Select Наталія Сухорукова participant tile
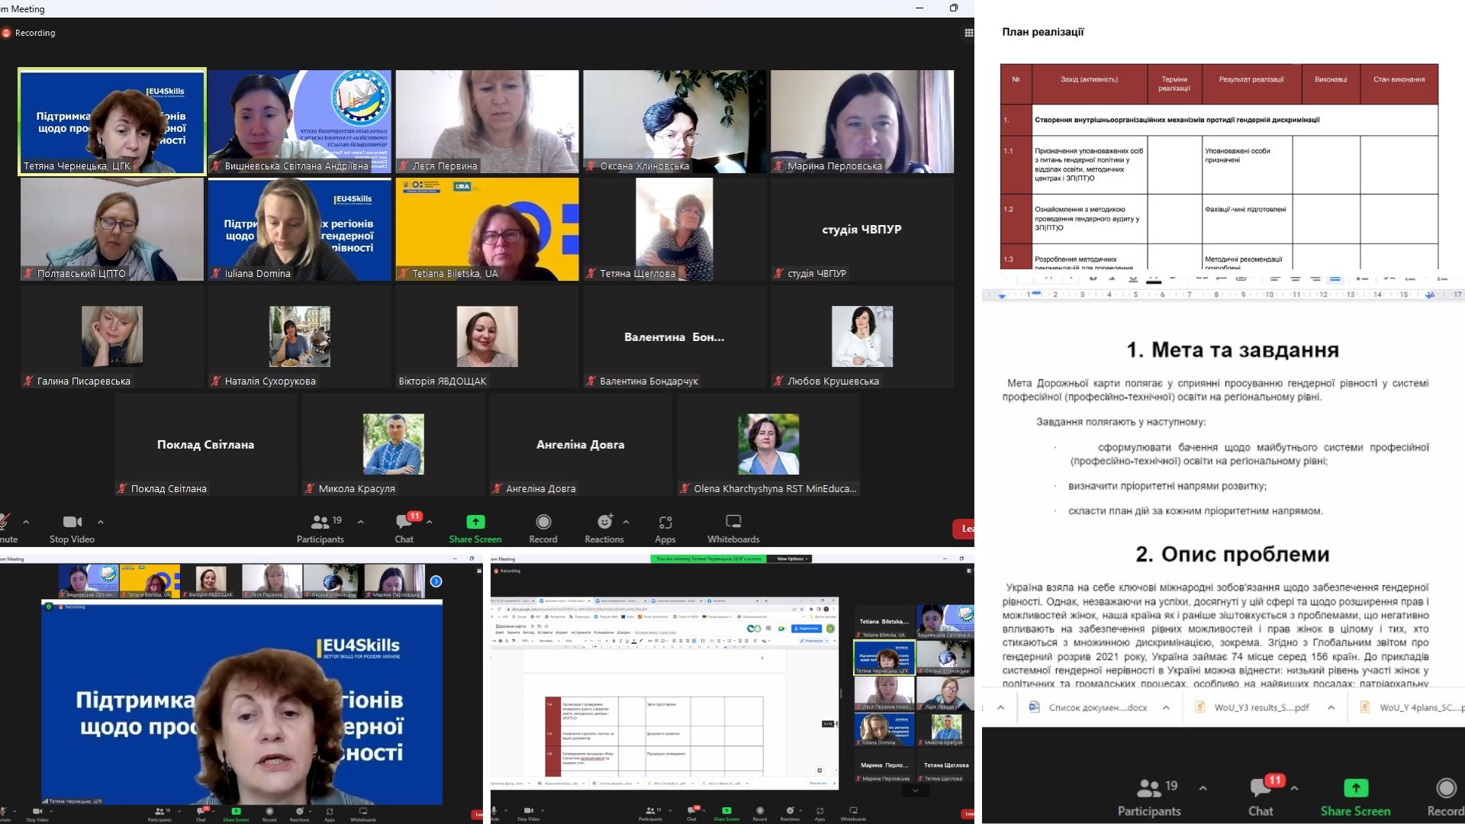Image resolution: width=1465 pixels, height=824 pixels. coord(300,337)
